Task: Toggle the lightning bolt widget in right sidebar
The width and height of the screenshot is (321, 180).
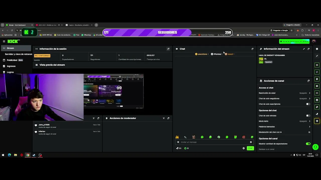Action: [x=317, y=72]
